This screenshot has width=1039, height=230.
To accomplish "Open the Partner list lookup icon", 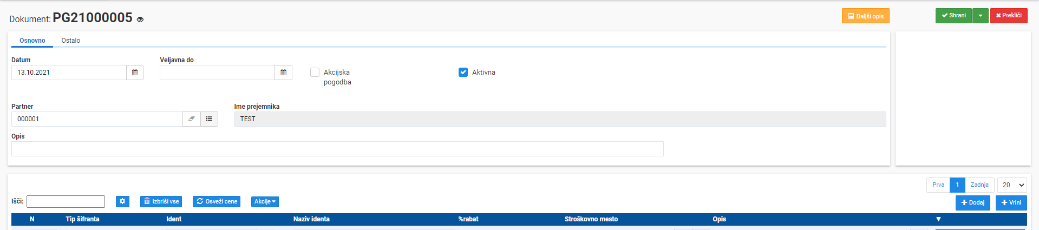I will 209,119.
